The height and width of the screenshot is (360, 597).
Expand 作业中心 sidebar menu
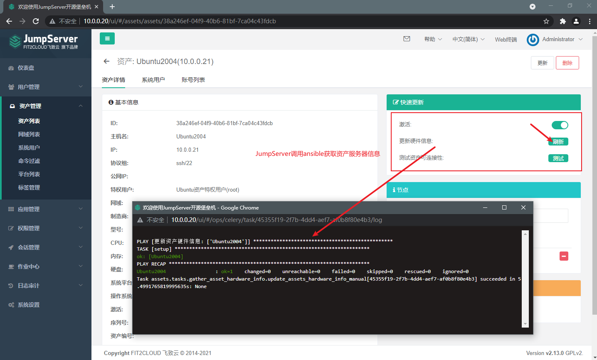tap(46, 266)
